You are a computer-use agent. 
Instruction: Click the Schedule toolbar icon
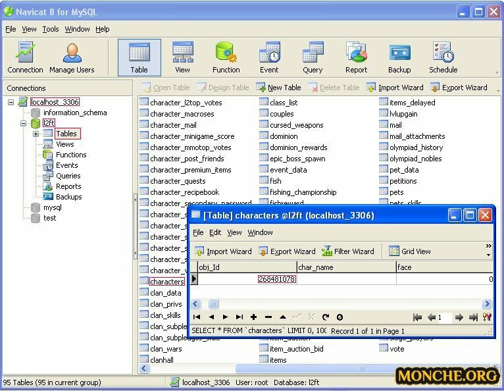tap(443, 57)
